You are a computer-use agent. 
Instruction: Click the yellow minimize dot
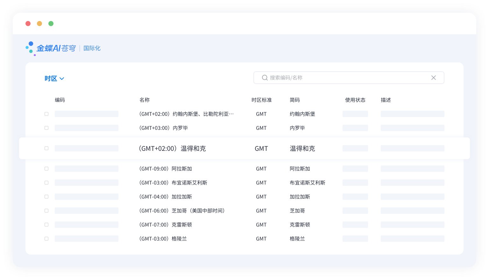(39, 24)
